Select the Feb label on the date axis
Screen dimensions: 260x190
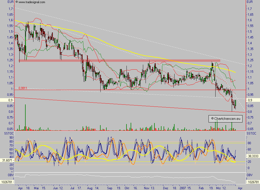click(201, 188)
